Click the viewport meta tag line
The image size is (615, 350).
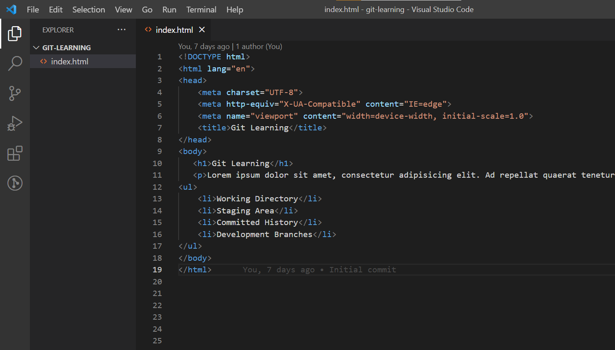365,116
